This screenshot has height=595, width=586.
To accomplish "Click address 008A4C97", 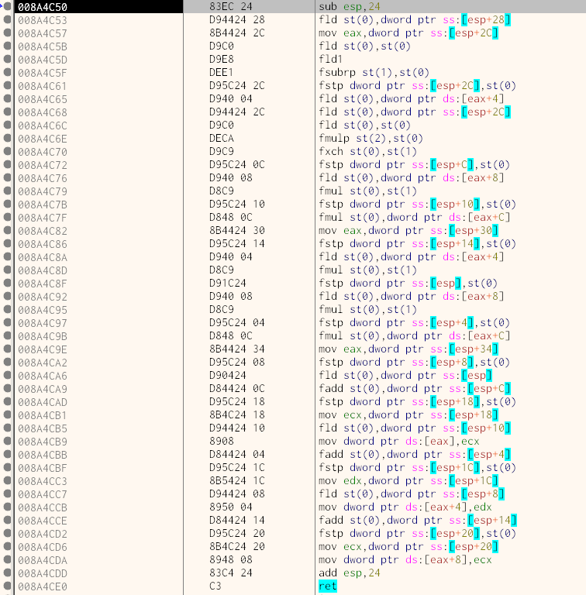I will click(x=43, y=322).
